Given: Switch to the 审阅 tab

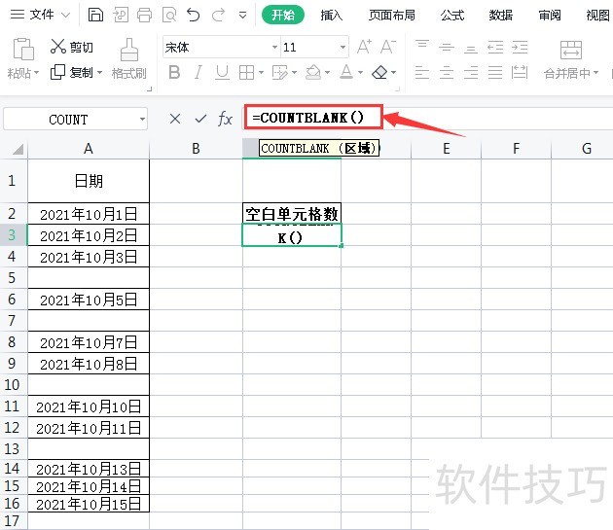Looking at the screenshot, I should pos(550,16).
